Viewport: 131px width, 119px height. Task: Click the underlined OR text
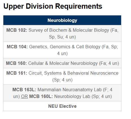click(24, 96)
